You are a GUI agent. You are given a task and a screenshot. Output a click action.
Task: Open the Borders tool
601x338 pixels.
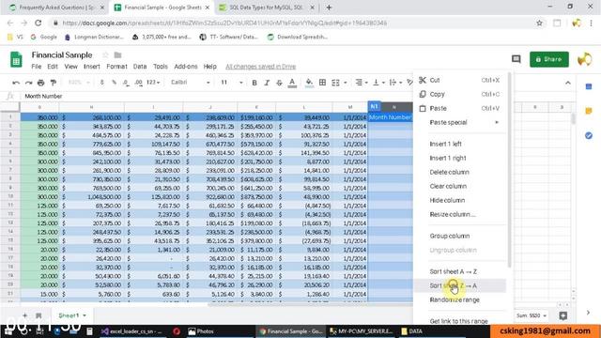click(x=322, y=83)
